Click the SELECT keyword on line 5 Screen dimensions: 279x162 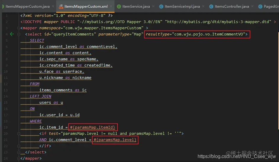[37, 41]
